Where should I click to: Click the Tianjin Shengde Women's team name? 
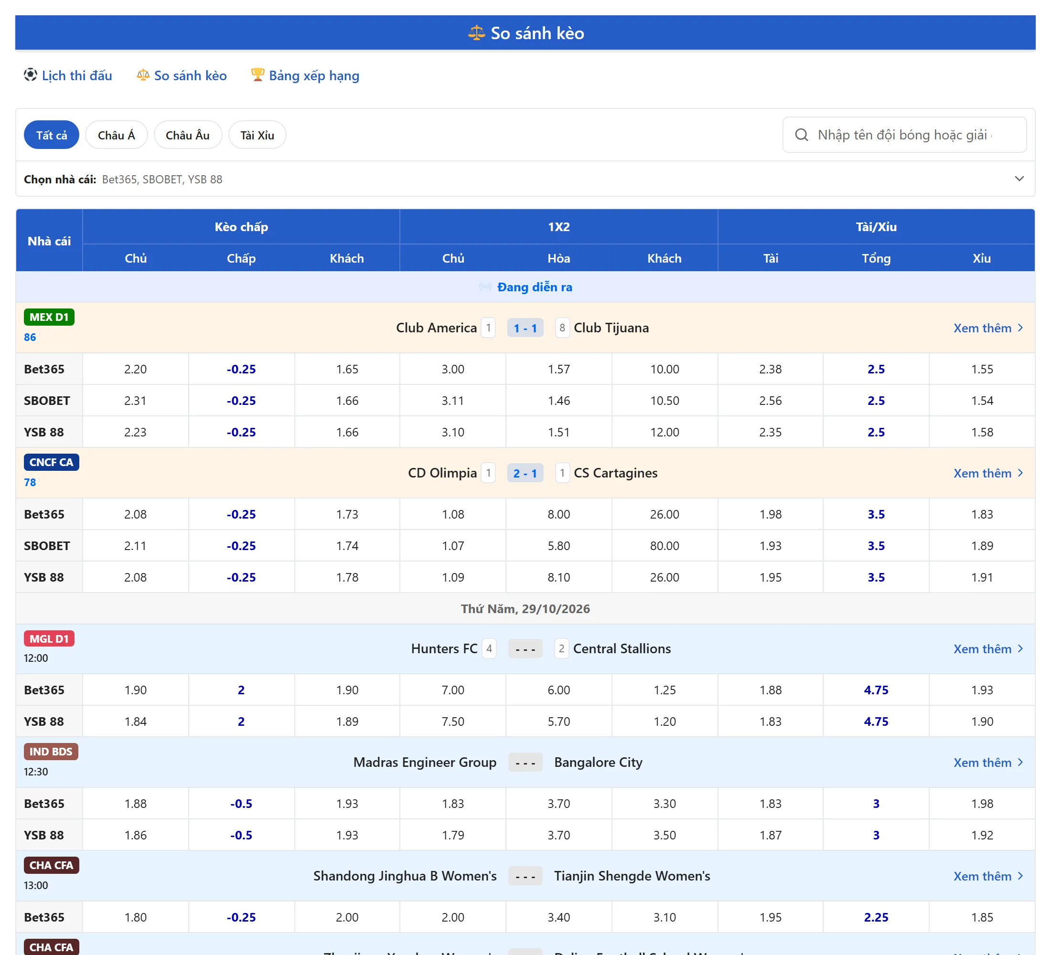[632, 876]
